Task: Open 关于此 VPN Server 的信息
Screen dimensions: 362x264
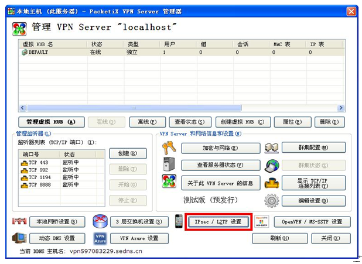Action: click(x=220, y=183)
